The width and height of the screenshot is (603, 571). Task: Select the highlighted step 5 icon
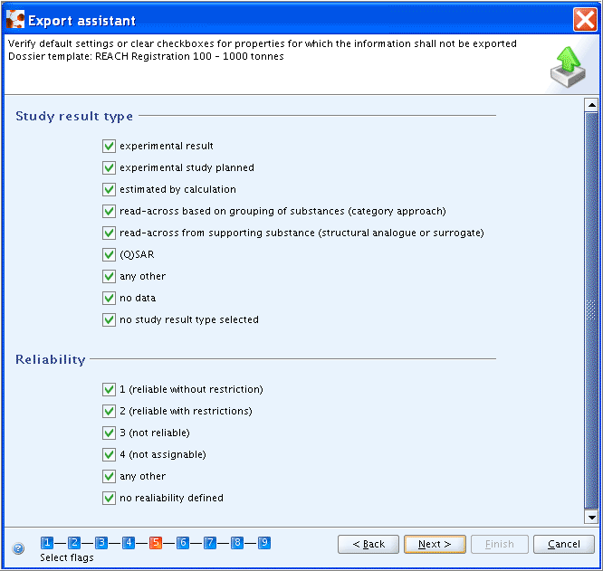pos(156,543)
